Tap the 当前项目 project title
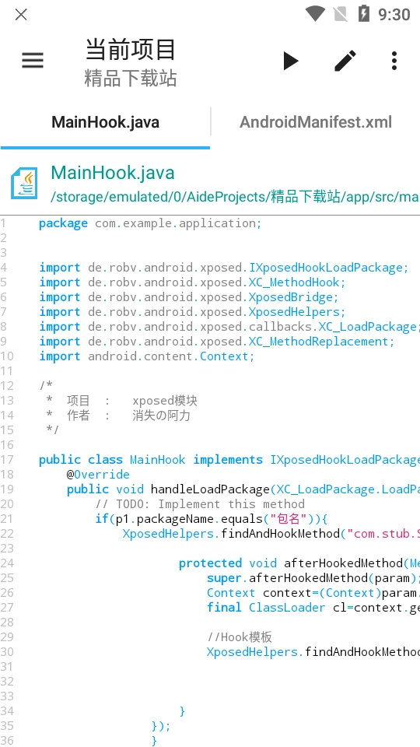This screenshot has height=747, width=420. click(x=131, y=50)
